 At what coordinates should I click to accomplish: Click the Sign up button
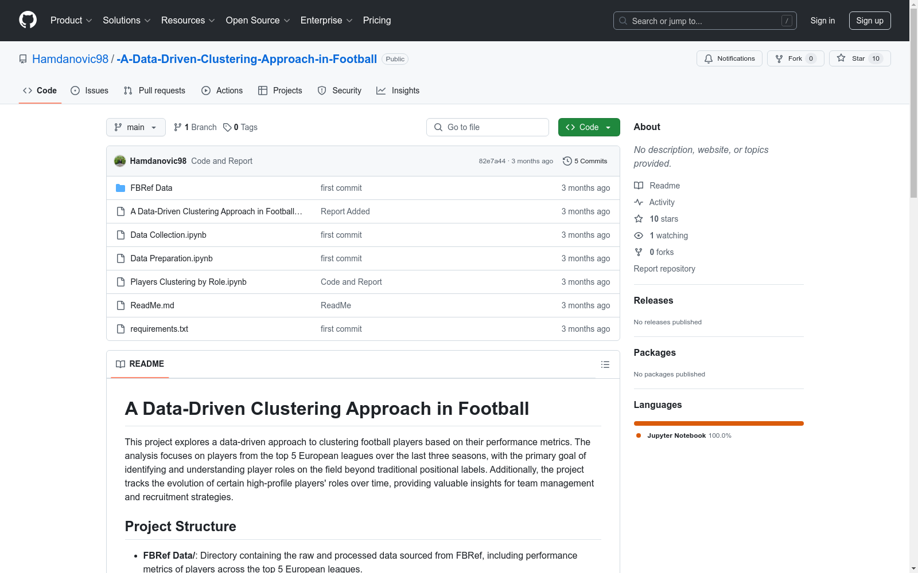[x=869, y=21]
